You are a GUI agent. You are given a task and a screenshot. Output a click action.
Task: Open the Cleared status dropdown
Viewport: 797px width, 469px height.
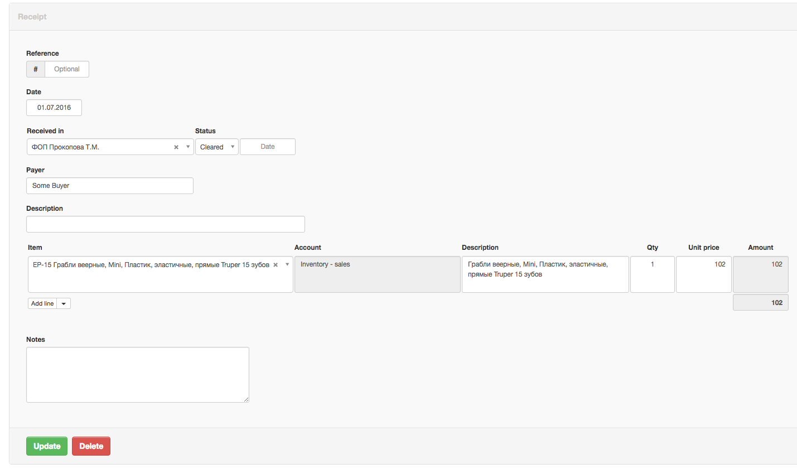pos(217,147)
